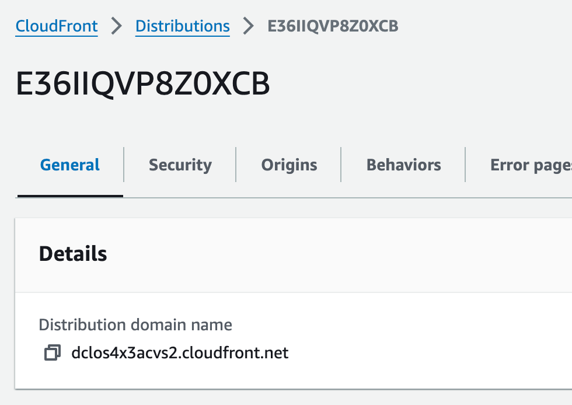Click the divider between Security and Origins tabs
This screenshot has width=572, height=405.
click(236, 165)
